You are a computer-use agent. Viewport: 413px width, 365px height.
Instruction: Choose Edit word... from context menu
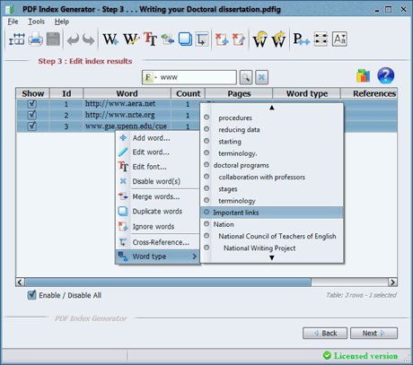pos(157,152)
